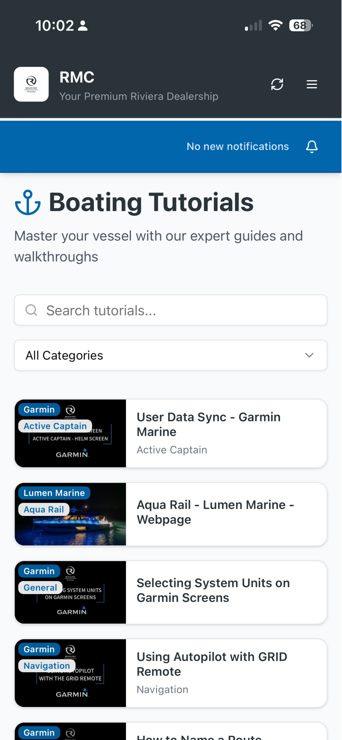Focus the Search tutorials field
The width and height of the screenshot is (342, 740).
click(x=171, y=311)
